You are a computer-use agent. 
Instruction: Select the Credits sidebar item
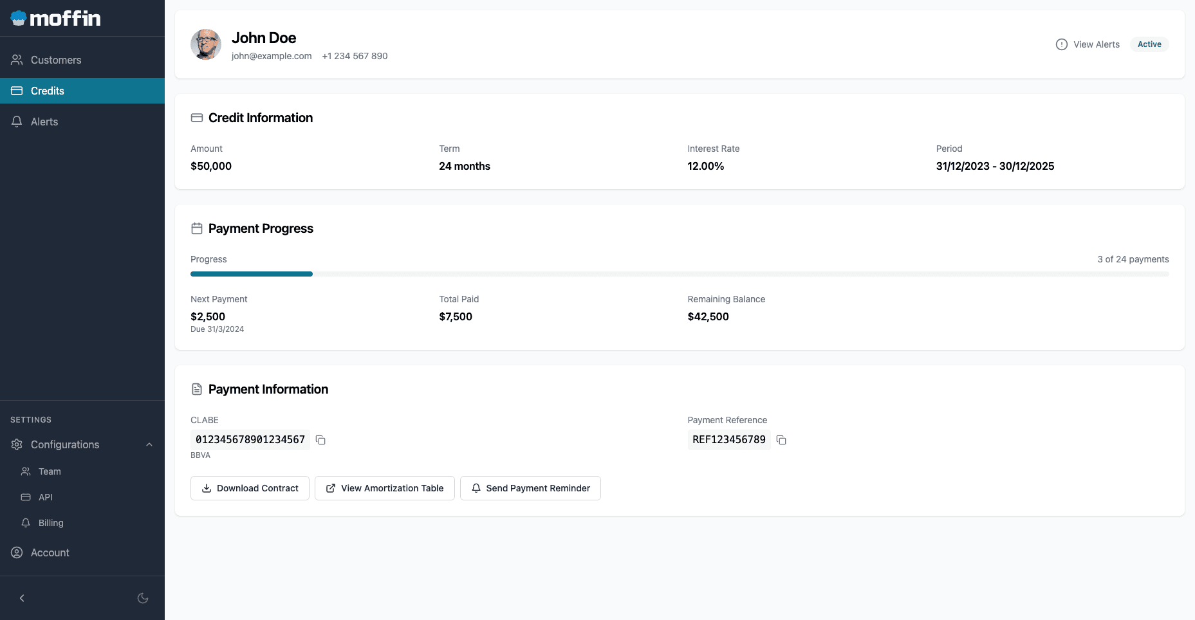pos(48,91)
